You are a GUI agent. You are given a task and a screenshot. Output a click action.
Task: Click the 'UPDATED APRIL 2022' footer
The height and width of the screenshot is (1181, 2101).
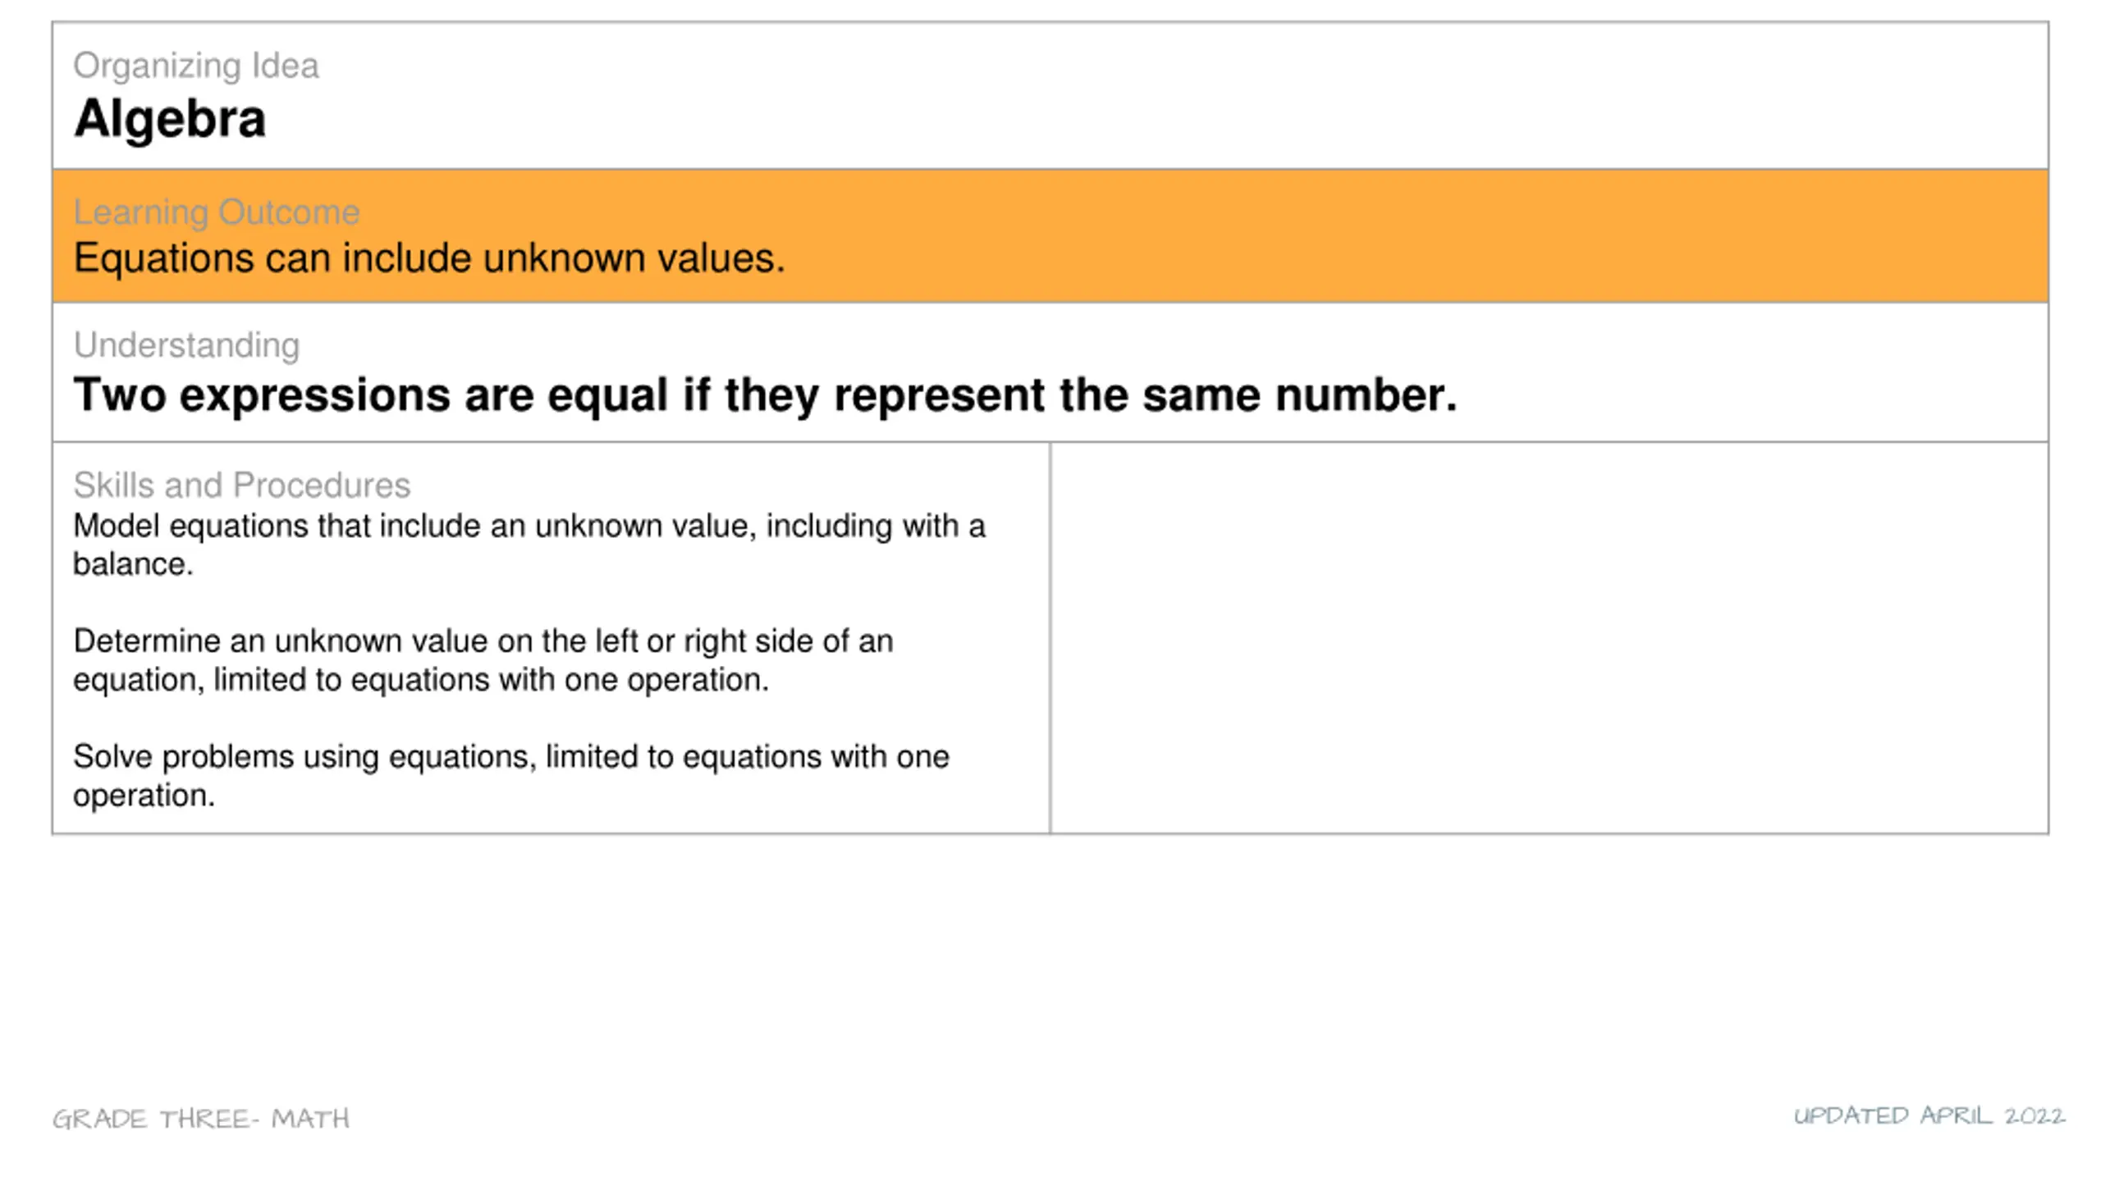[x=1929, y=1116]
